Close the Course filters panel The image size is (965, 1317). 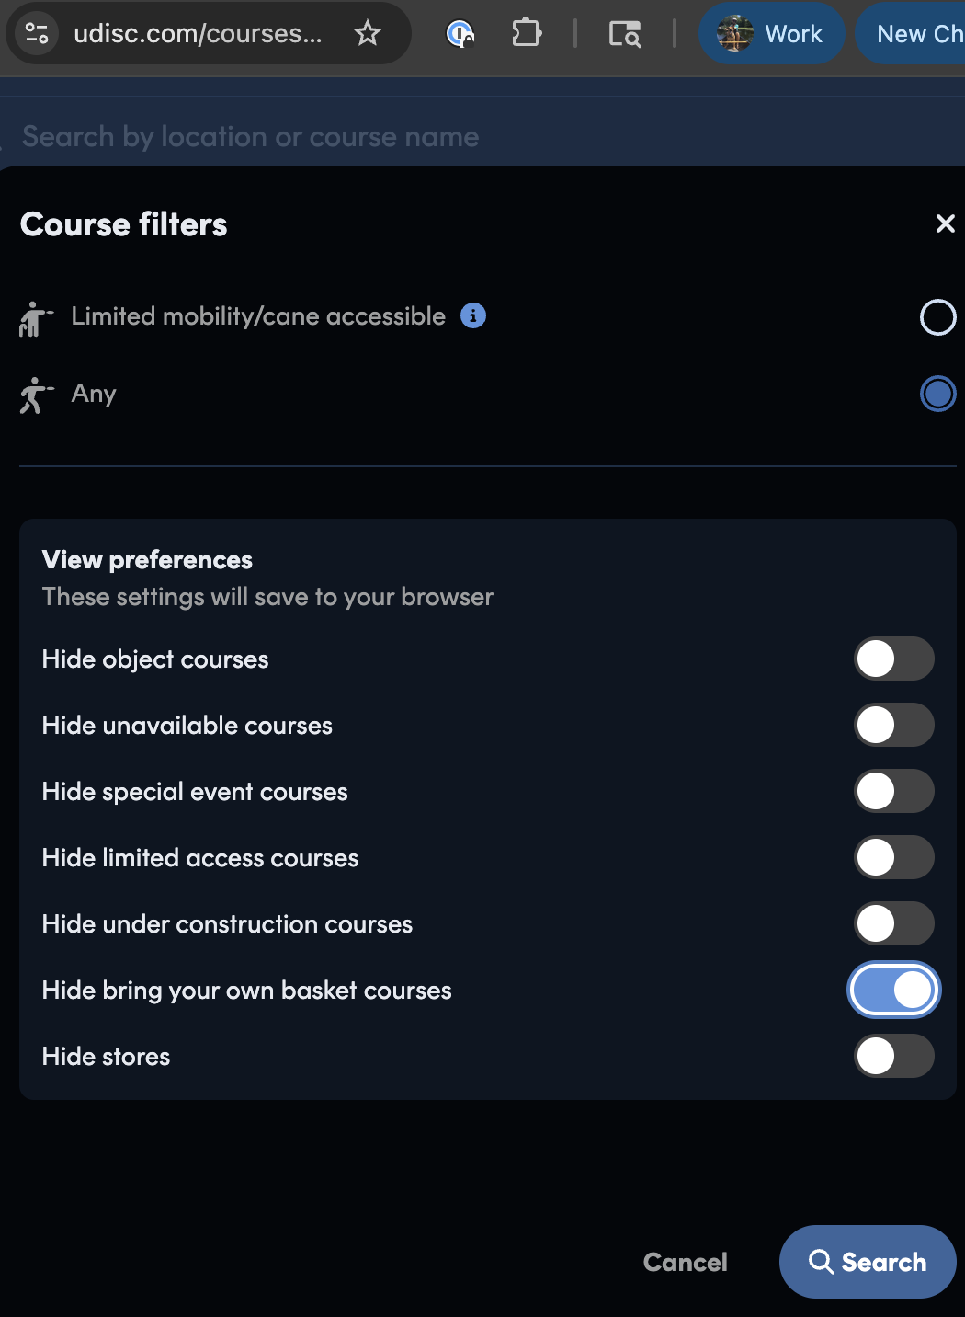(945, 223)
